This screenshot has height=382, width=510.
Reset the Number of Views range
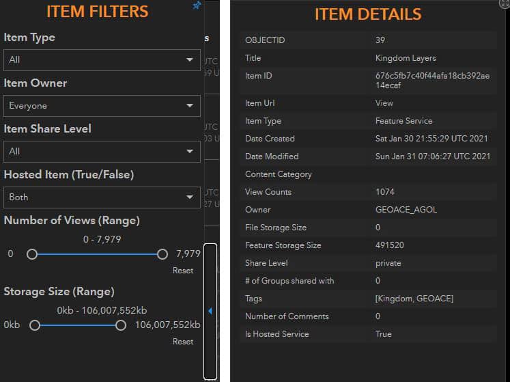[x=183, y=271]
